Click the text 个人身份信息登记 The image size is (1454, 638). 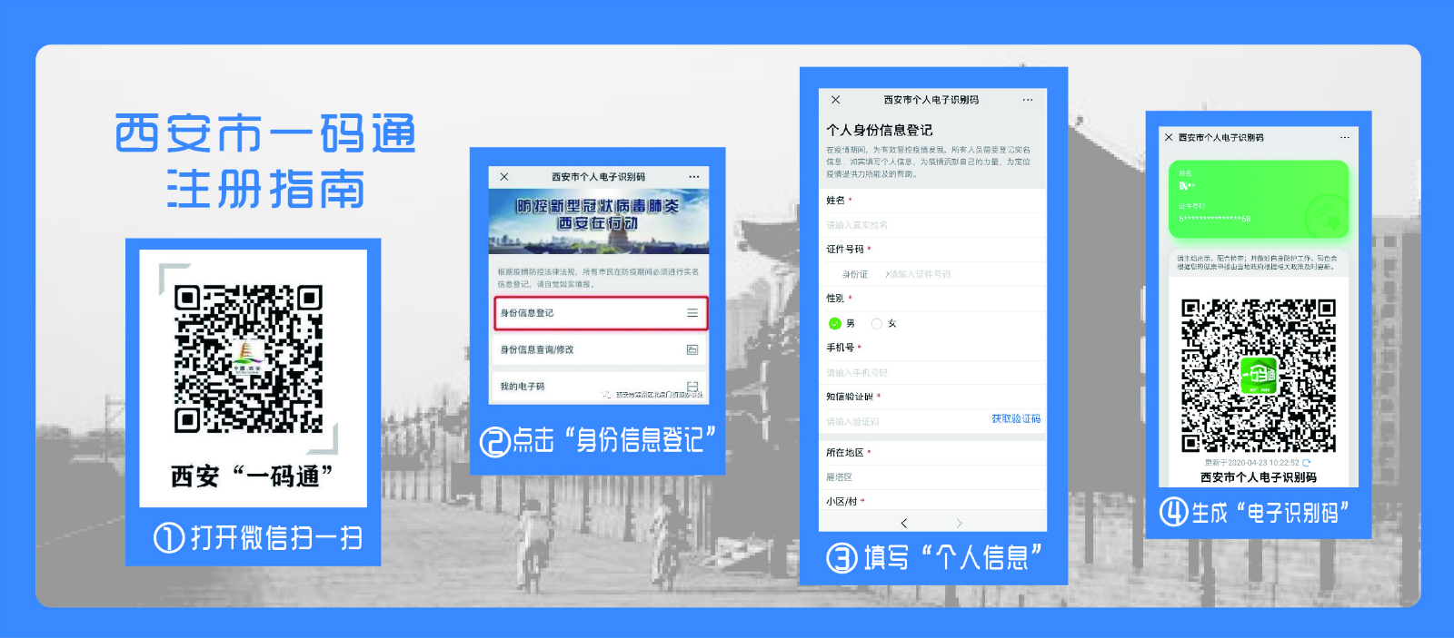pyautogui.click(x=880, y=130)
